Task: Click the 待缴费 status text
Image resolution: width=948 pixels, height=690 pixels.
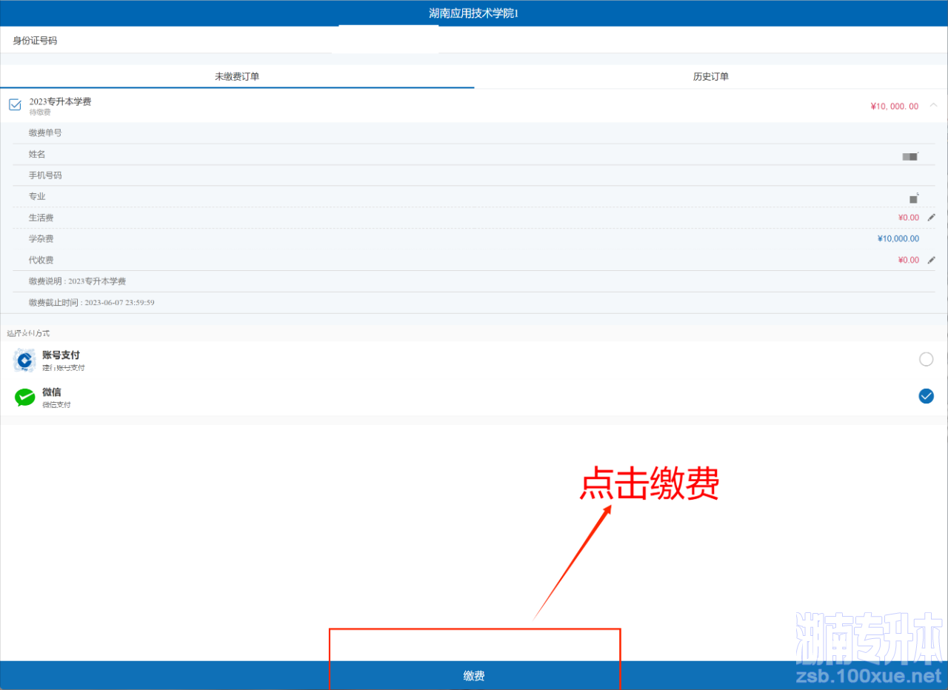Action: click(40, 113)
